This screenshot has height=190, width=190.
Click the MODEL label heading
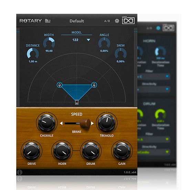click(76, 32)
